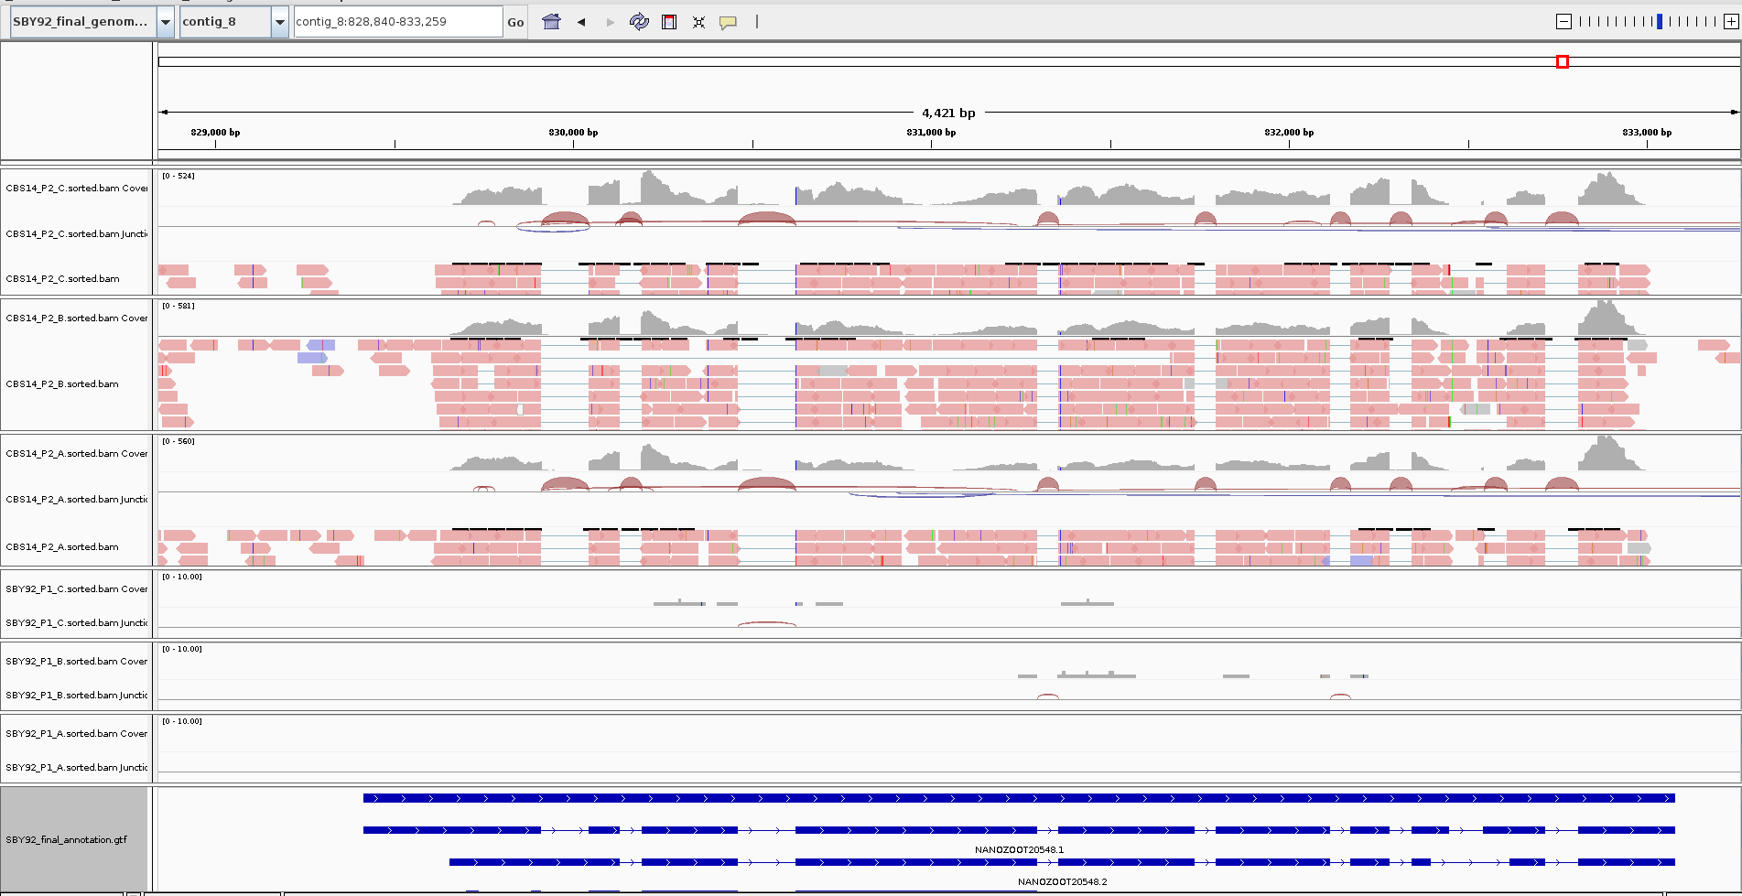Screen dimensions: 1742x896
Task: Click the 830,000 bp ruler label
Action: (x=573, y=133)
